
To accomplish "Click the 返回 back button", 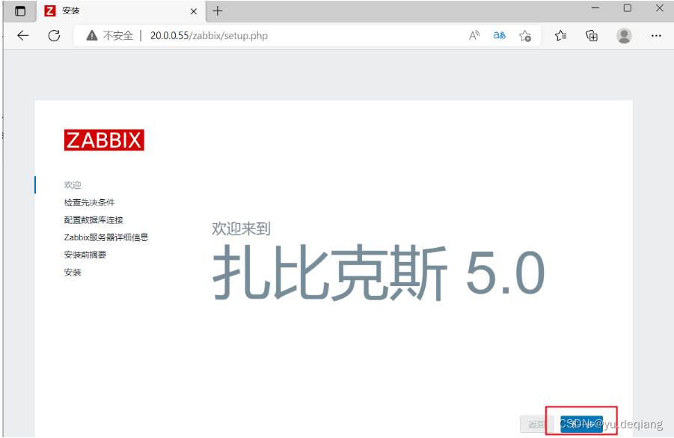I will 536,425.
